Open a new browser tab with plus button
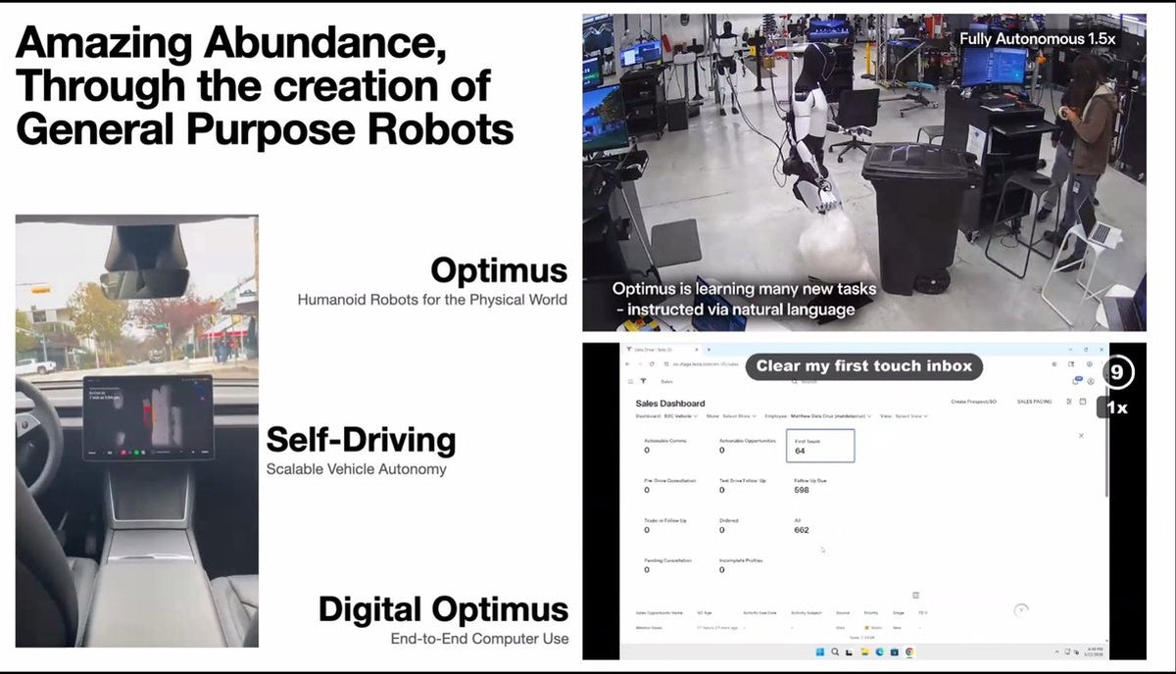 pyautogui.click(x=708, y=350)
